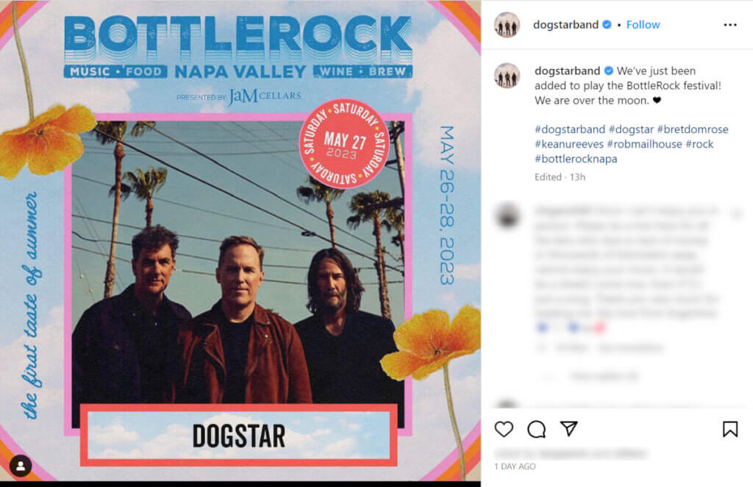Open the dogstarband avatar beside the caption
753x487 pixels.
[507, 76]
